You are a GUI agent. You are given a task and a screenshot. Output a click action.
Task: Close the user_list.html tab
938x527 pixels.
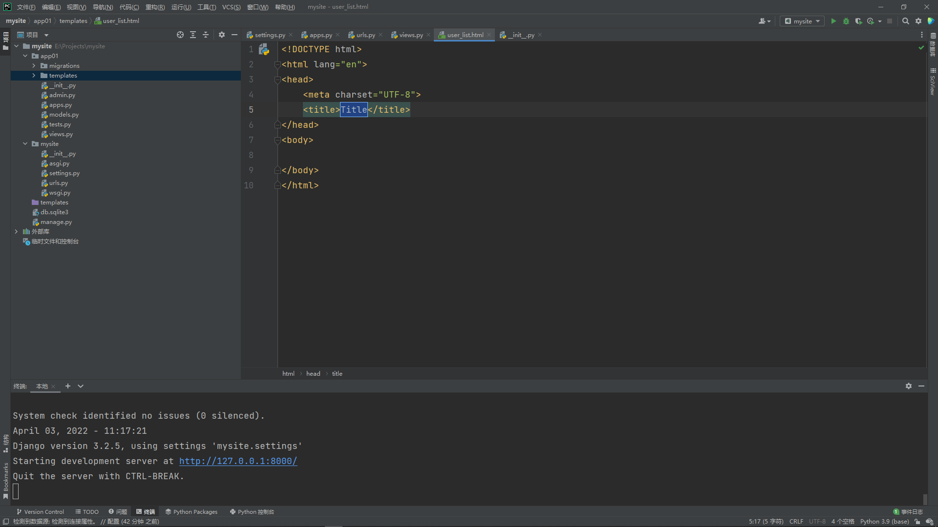(489, 35)
